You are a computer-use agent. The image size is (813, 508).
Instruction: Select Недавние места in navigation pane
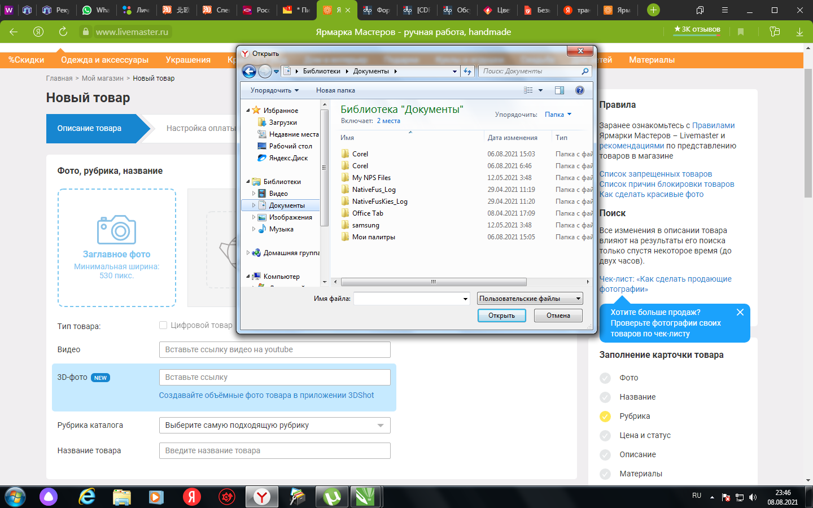pos(294,134)
